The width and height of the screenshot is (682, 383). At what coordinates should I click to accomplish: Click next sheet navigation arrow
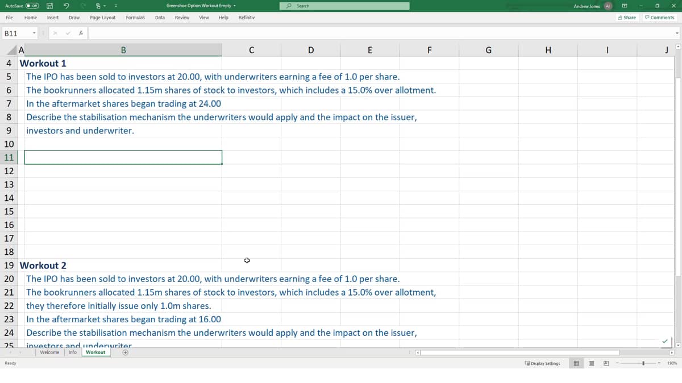(x=20, y=352)
